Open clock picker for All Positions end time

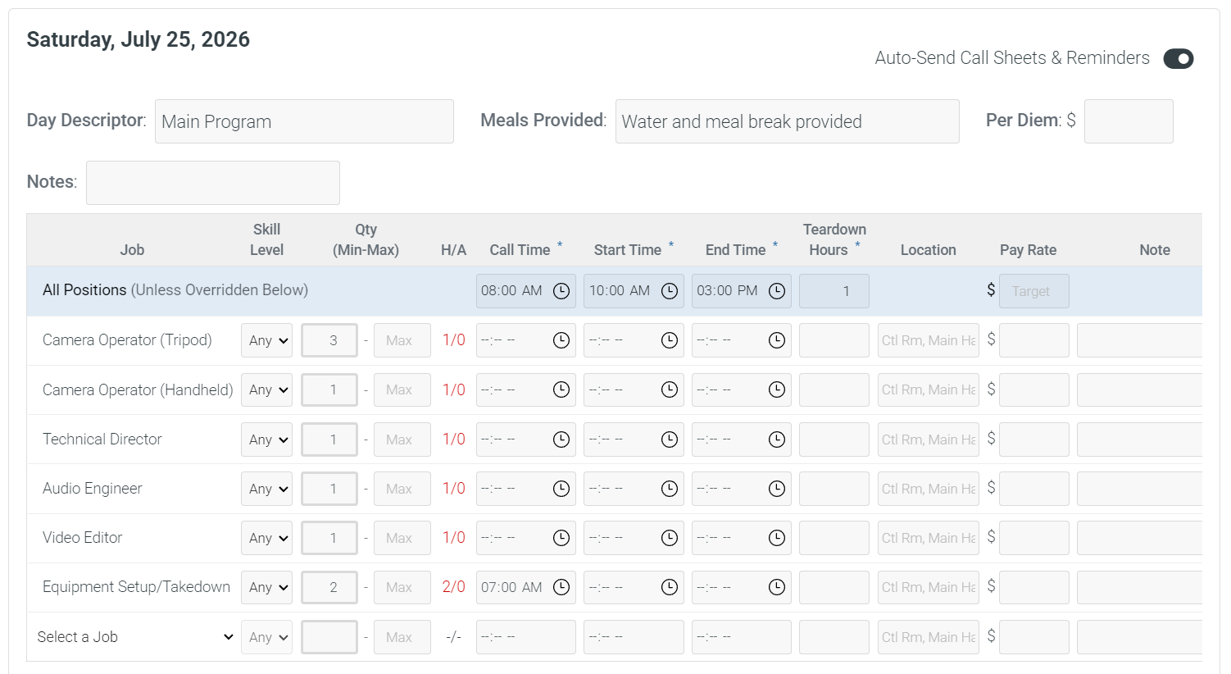(x=777, y=291)
